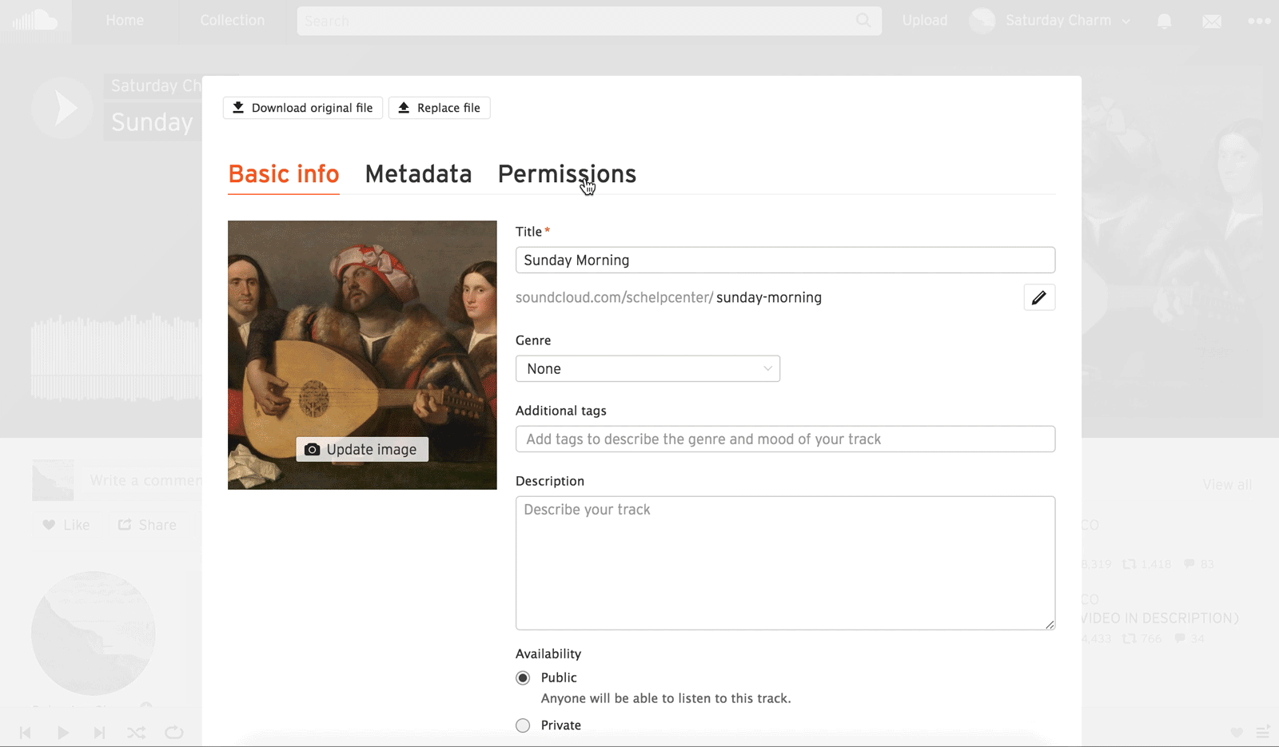This screenshot has width=1279, height=747.
Task: Select the Public availability option
Action: [523, 677]
